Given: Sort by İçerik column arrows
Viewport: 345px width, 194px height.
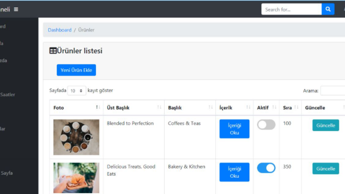Looking at the screenshot, I should (248, 107).
